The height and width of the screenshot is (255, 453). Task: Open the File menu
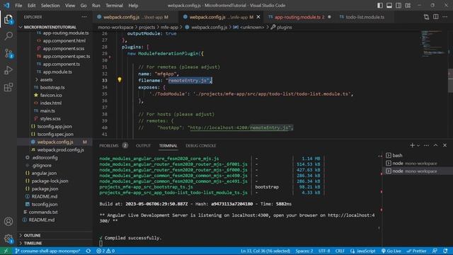(18, 6)
